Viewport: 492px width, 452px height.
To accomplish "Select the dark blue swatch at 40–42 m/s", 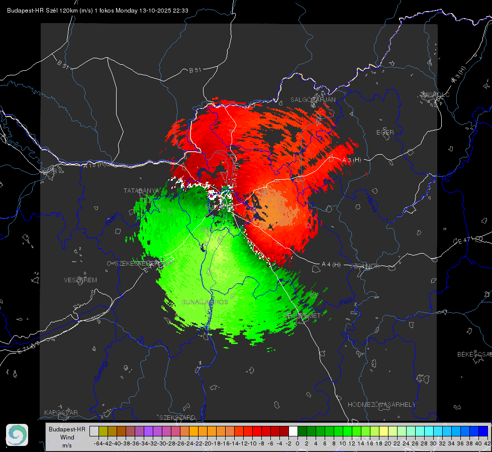I will click(x=483, y=431).
